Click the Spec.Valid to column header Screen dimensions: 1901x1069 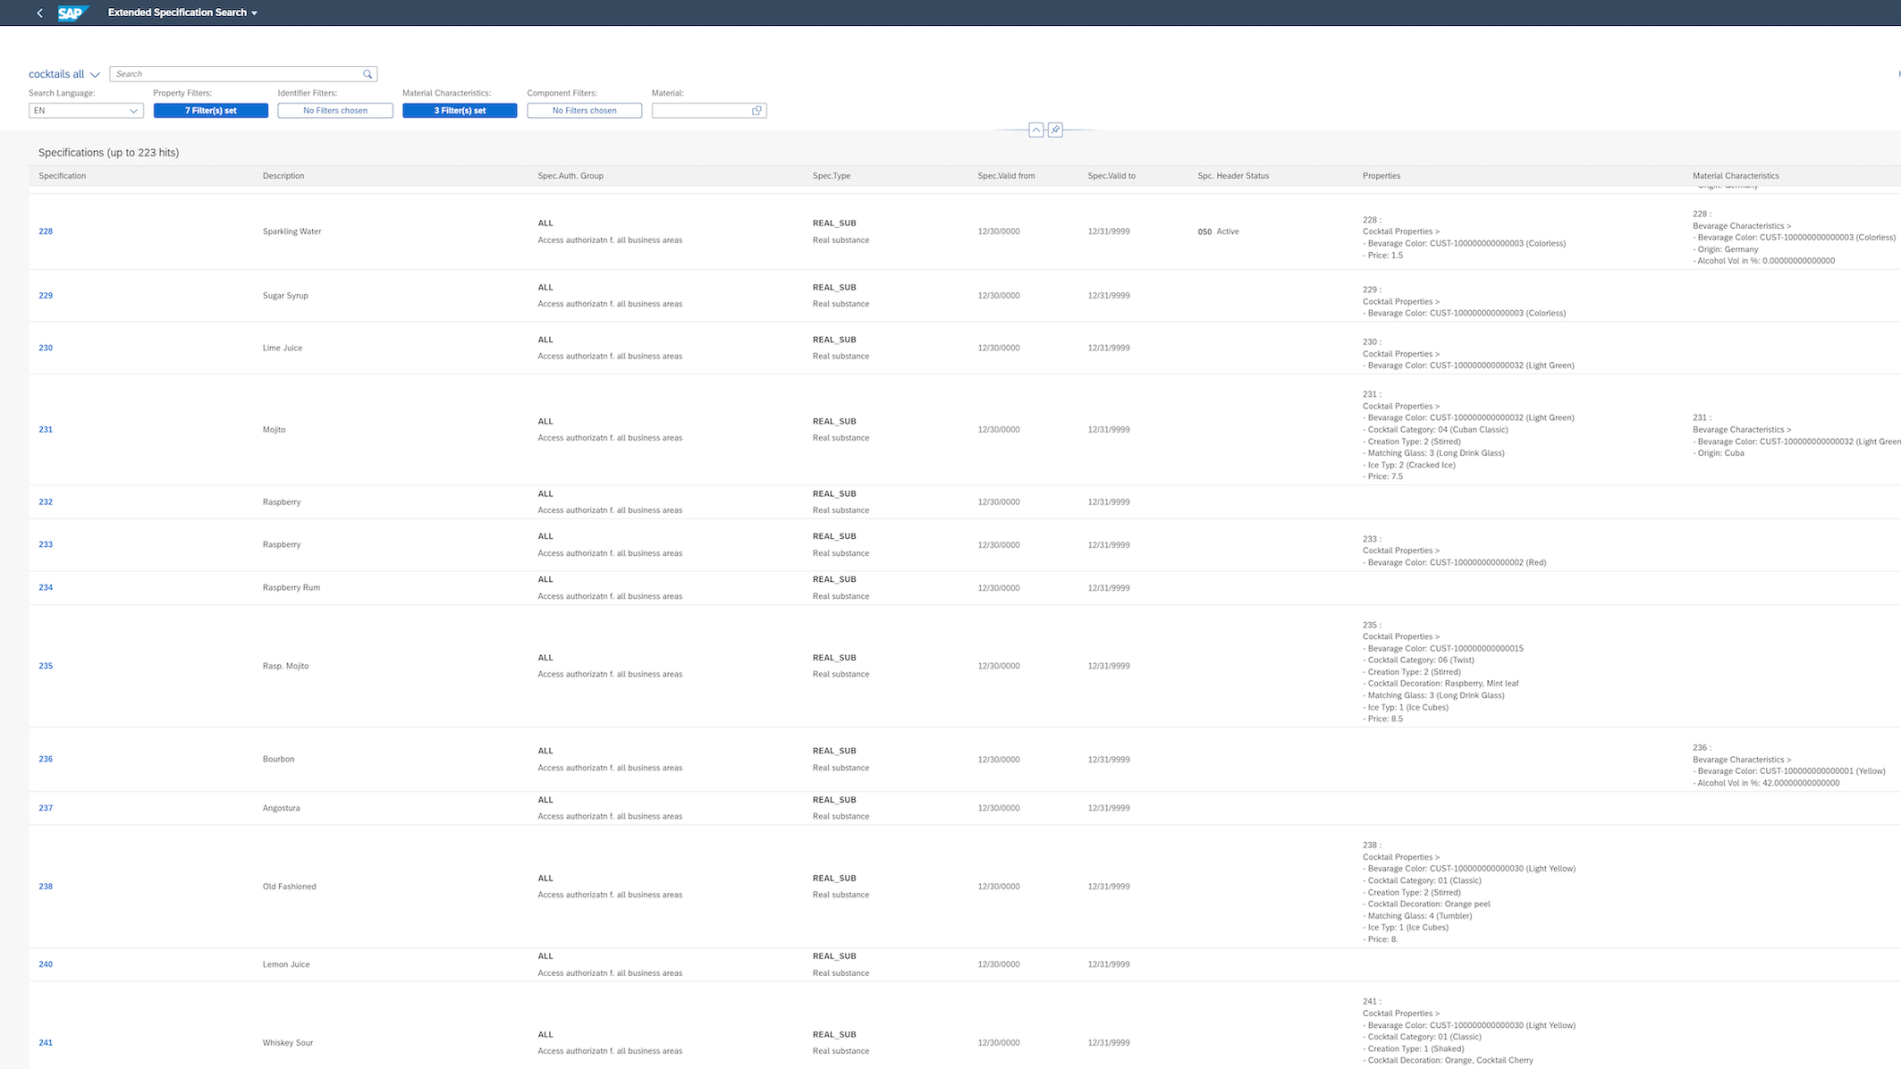click(1111, 176)
